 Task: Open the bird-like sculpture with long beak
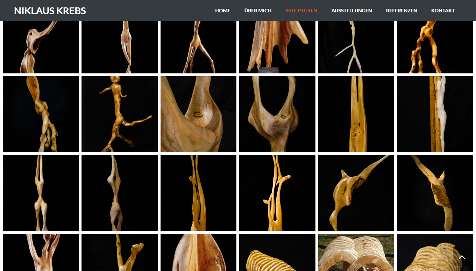[356, 193]
